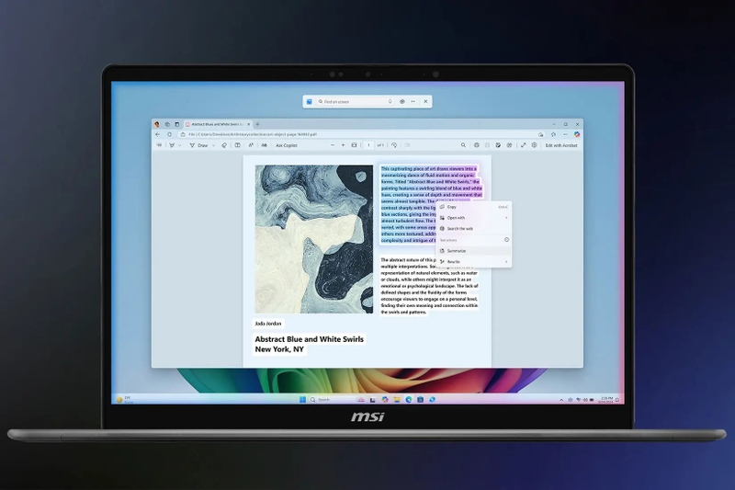Open Copilot from the taskbar

pos(385,400)
